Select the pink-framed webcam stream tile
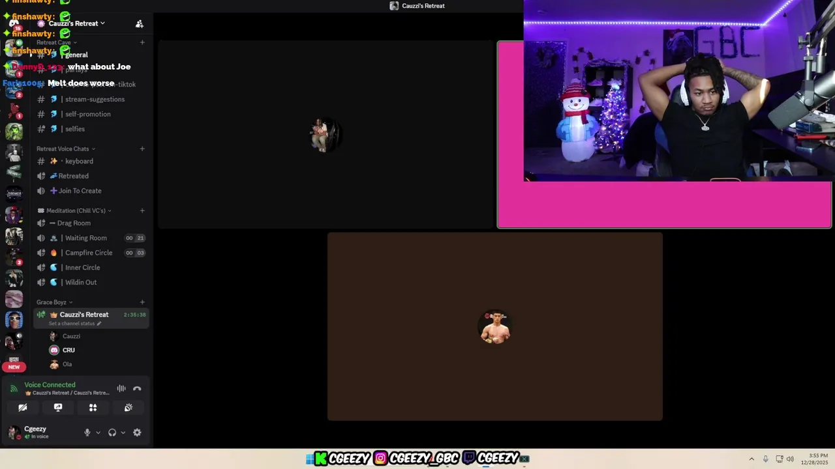 point(664,135)
